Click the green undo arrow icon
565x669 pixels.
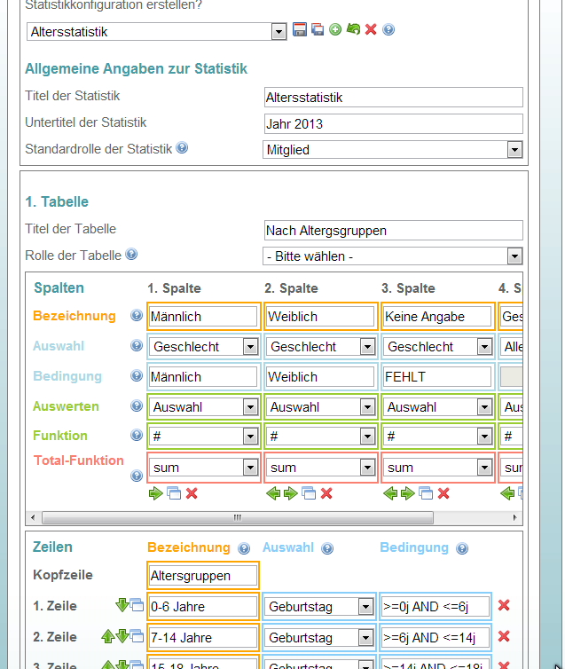pyautogui.click(x=353, y=30)
